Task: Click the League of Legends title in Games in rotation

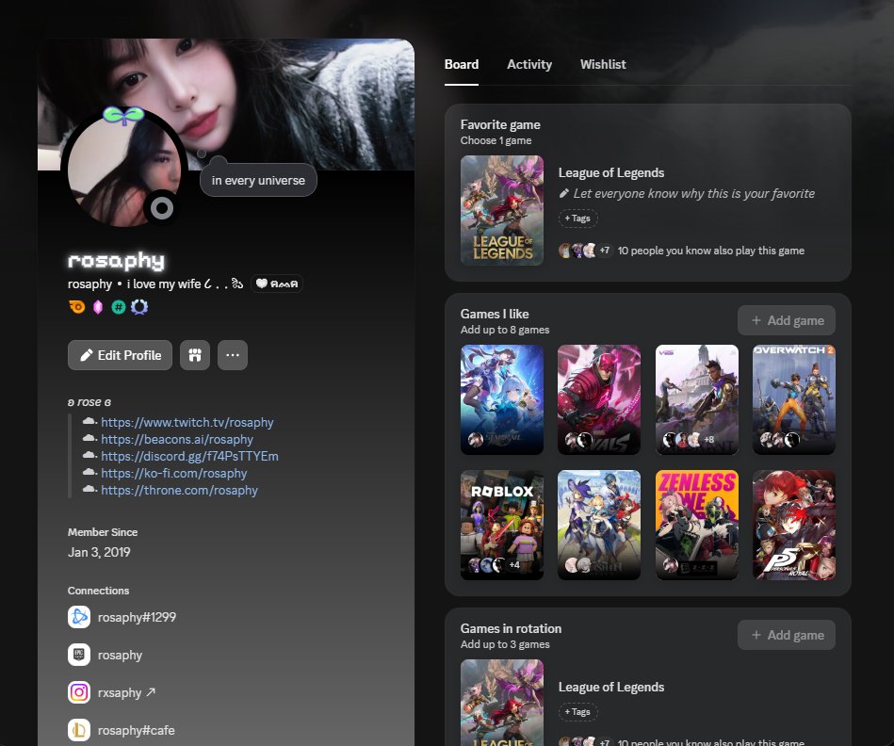Action: click(x=611, y=687)
